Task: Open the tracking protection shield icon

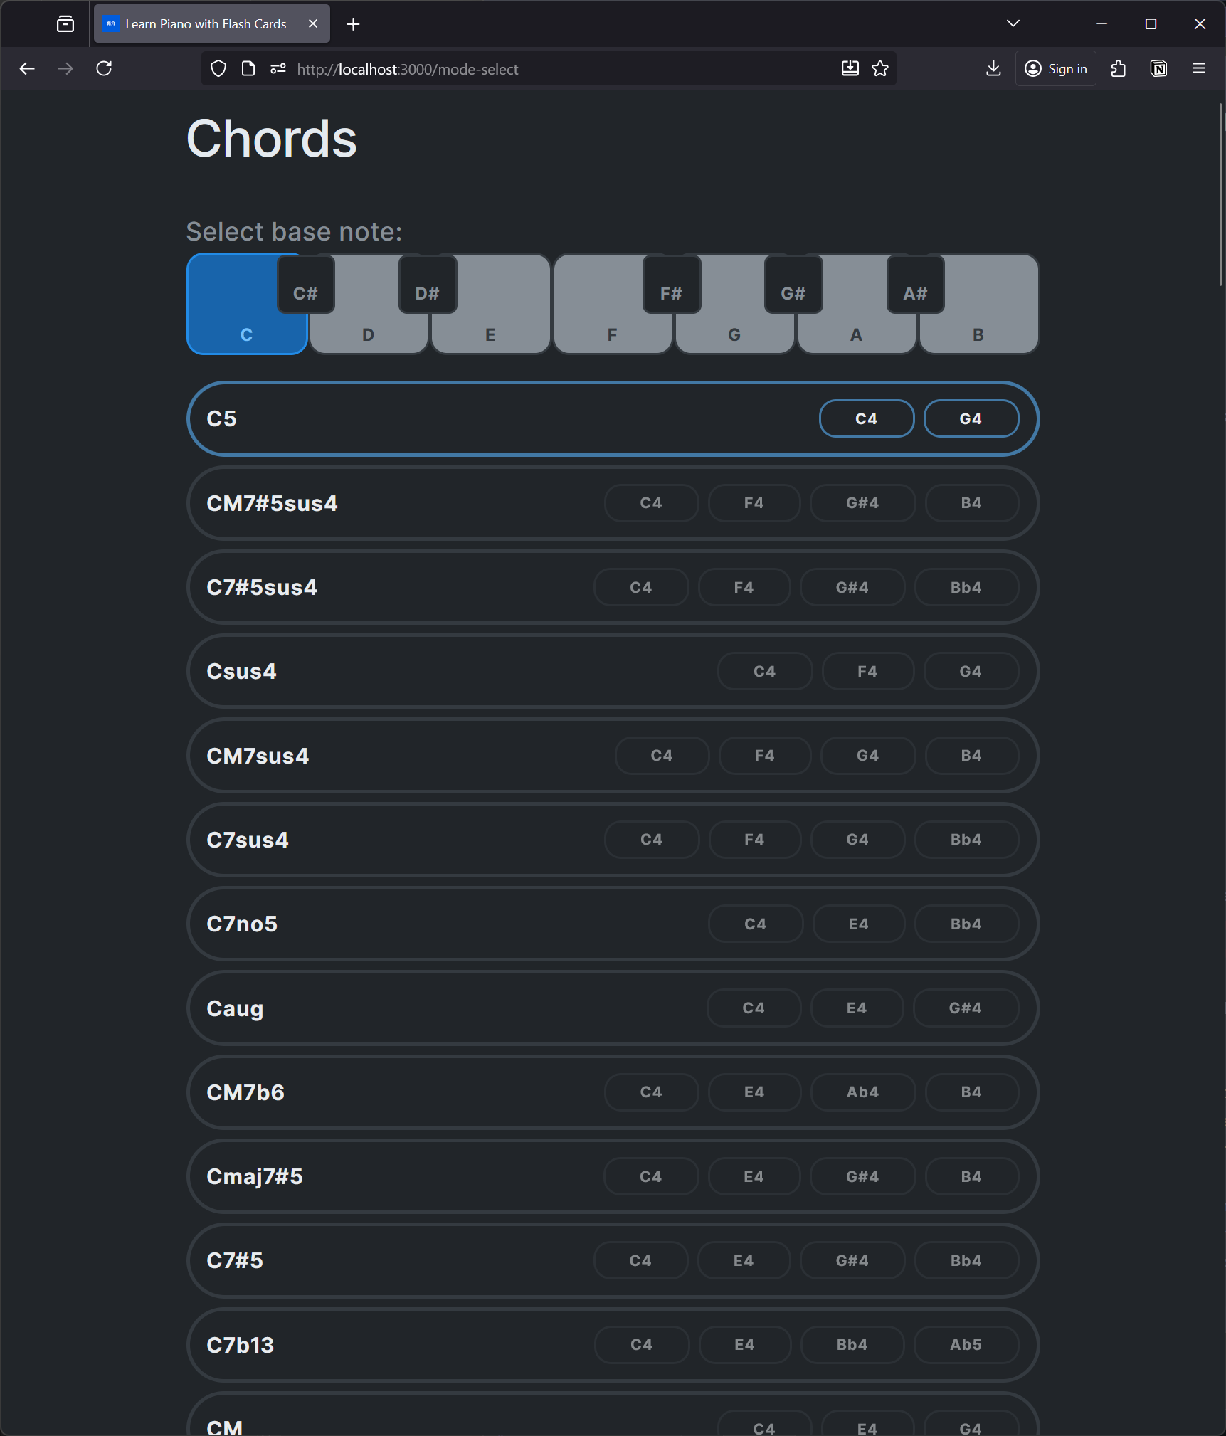Action: [218, 68]
